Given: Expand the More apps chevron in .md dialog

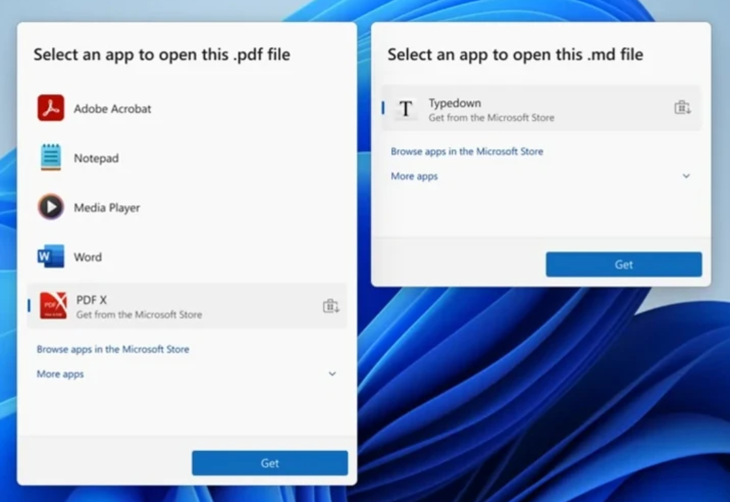Looking at the screenshot, I should click(x=686, y=176).
